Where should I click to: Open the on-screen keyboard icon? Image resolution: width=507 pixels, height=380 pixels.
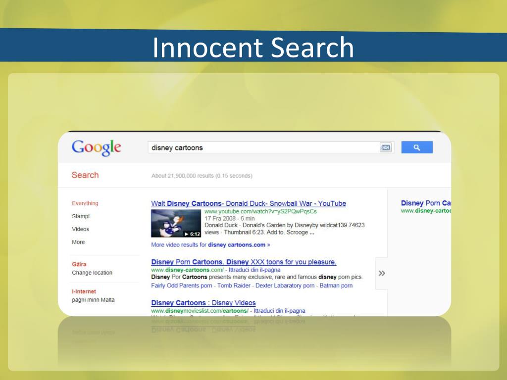pos(385,147)
